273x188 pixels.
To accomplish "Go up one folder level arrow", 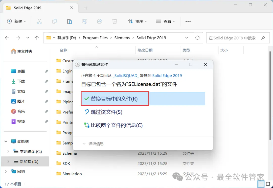I will [x=37, y=38].
